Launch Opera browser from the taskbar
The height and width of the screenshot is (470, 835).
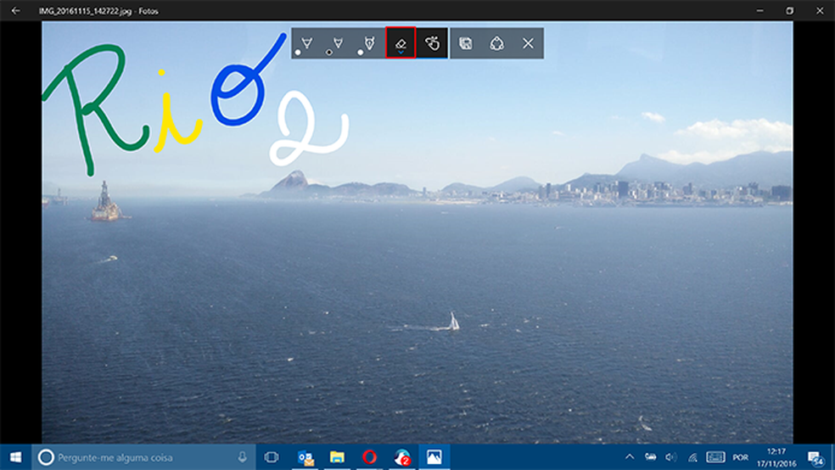click(x=370, y=457)
